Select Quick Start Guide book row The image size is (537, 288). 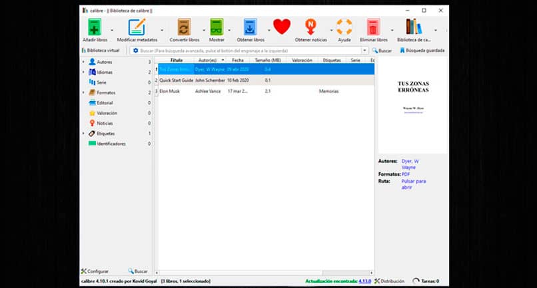pyautogui.click(x=265, y=80)
